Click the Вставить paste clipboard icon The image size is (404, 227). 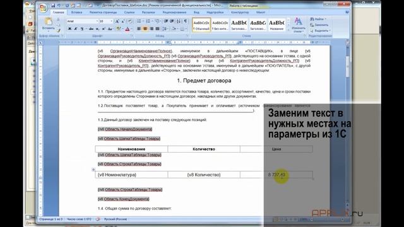48,21
